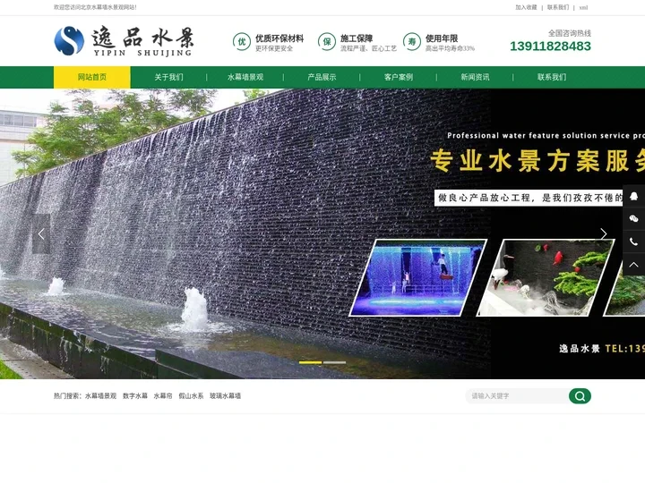Click the QQ chat icon in sidebar
The height and width of the screenshot is (483, 645).
click(x=633, y=196)
